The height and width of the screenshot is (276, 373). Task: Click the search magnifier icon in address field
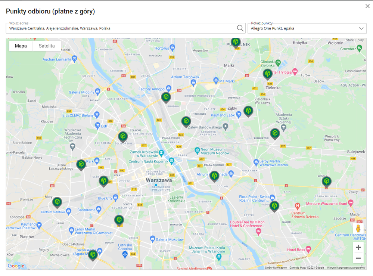click(x=240, y=28)
